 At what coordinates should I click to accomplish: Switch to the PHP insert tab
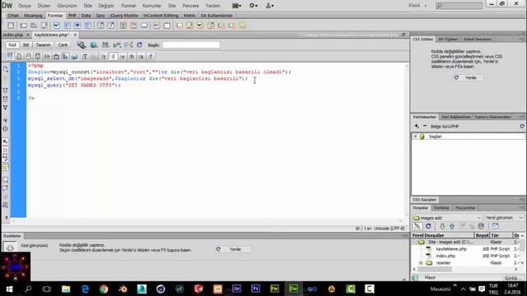[72, 16]
